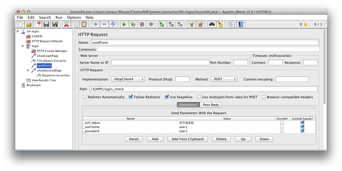Image resolution: width=342 pixels, height=171 pixels.
Task: Click the Reset Search yellow broom icon
Action: pos(220,24)
